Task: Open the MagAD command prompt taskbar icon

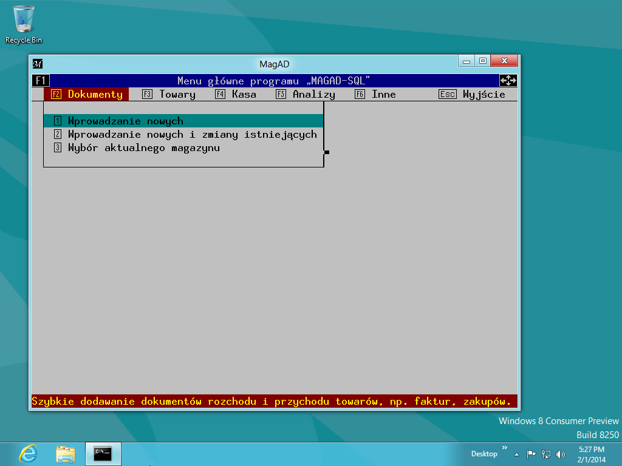Action: [x=103, y=453]
